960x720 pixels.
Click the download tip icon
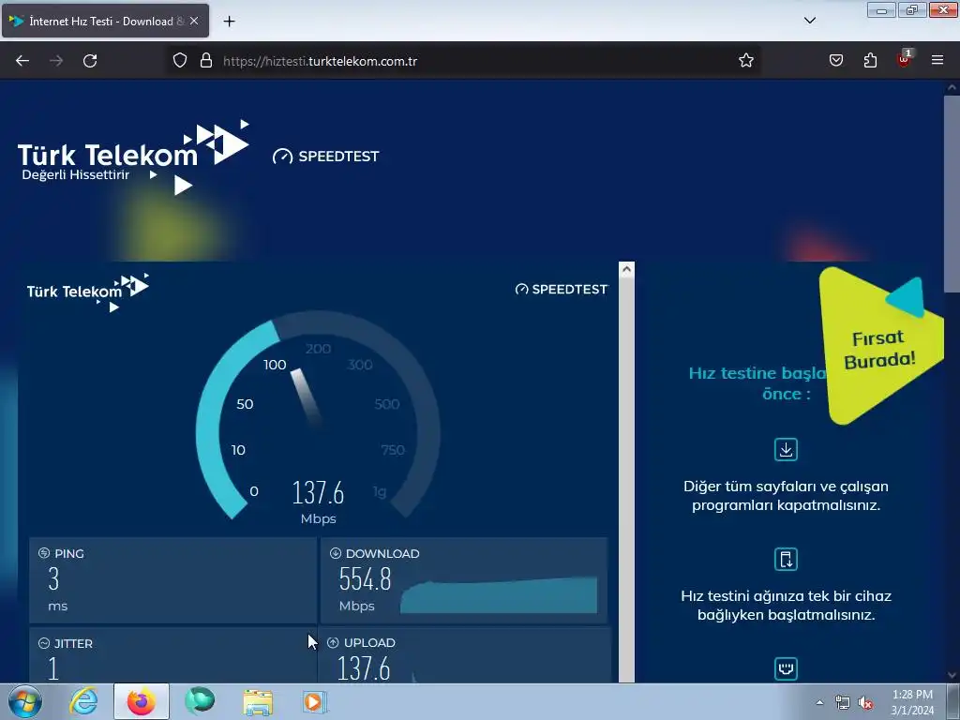point(787,449)
